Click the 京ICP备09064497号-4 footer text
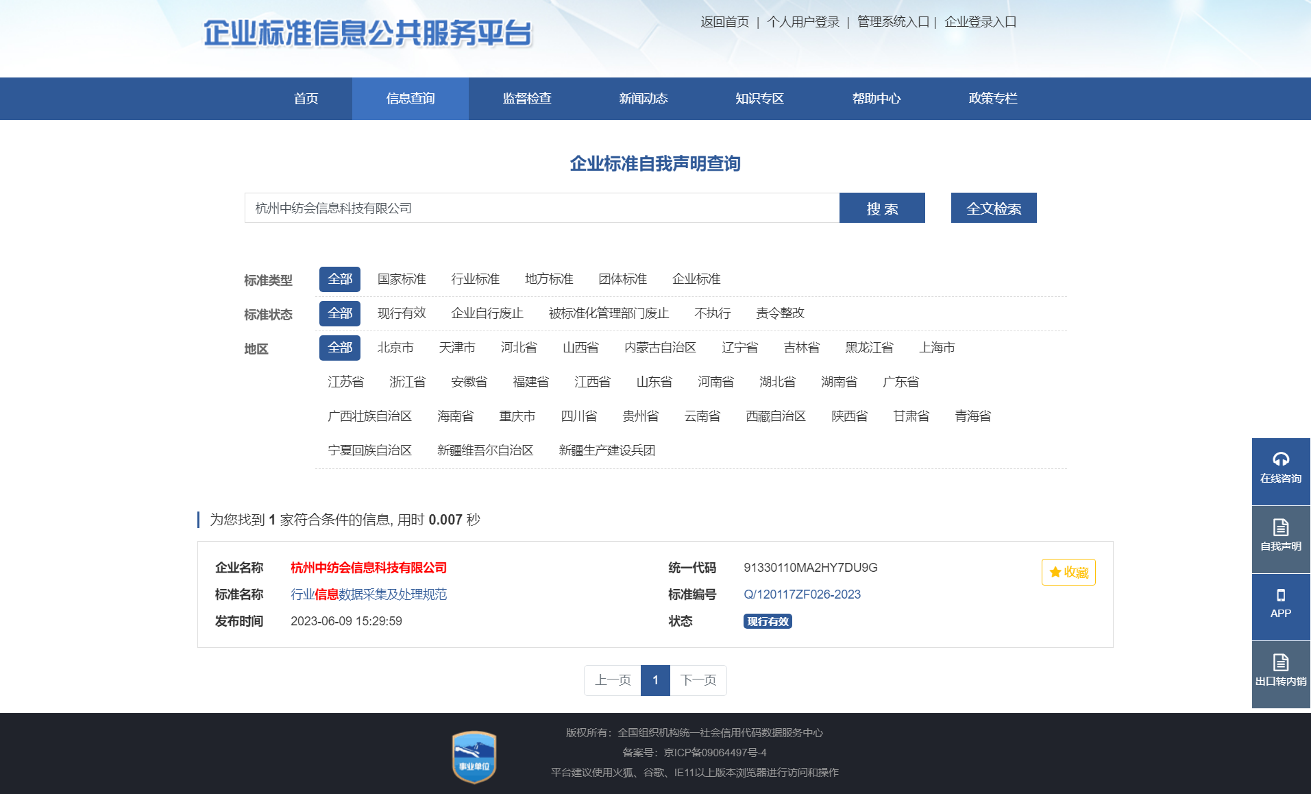 715,753
